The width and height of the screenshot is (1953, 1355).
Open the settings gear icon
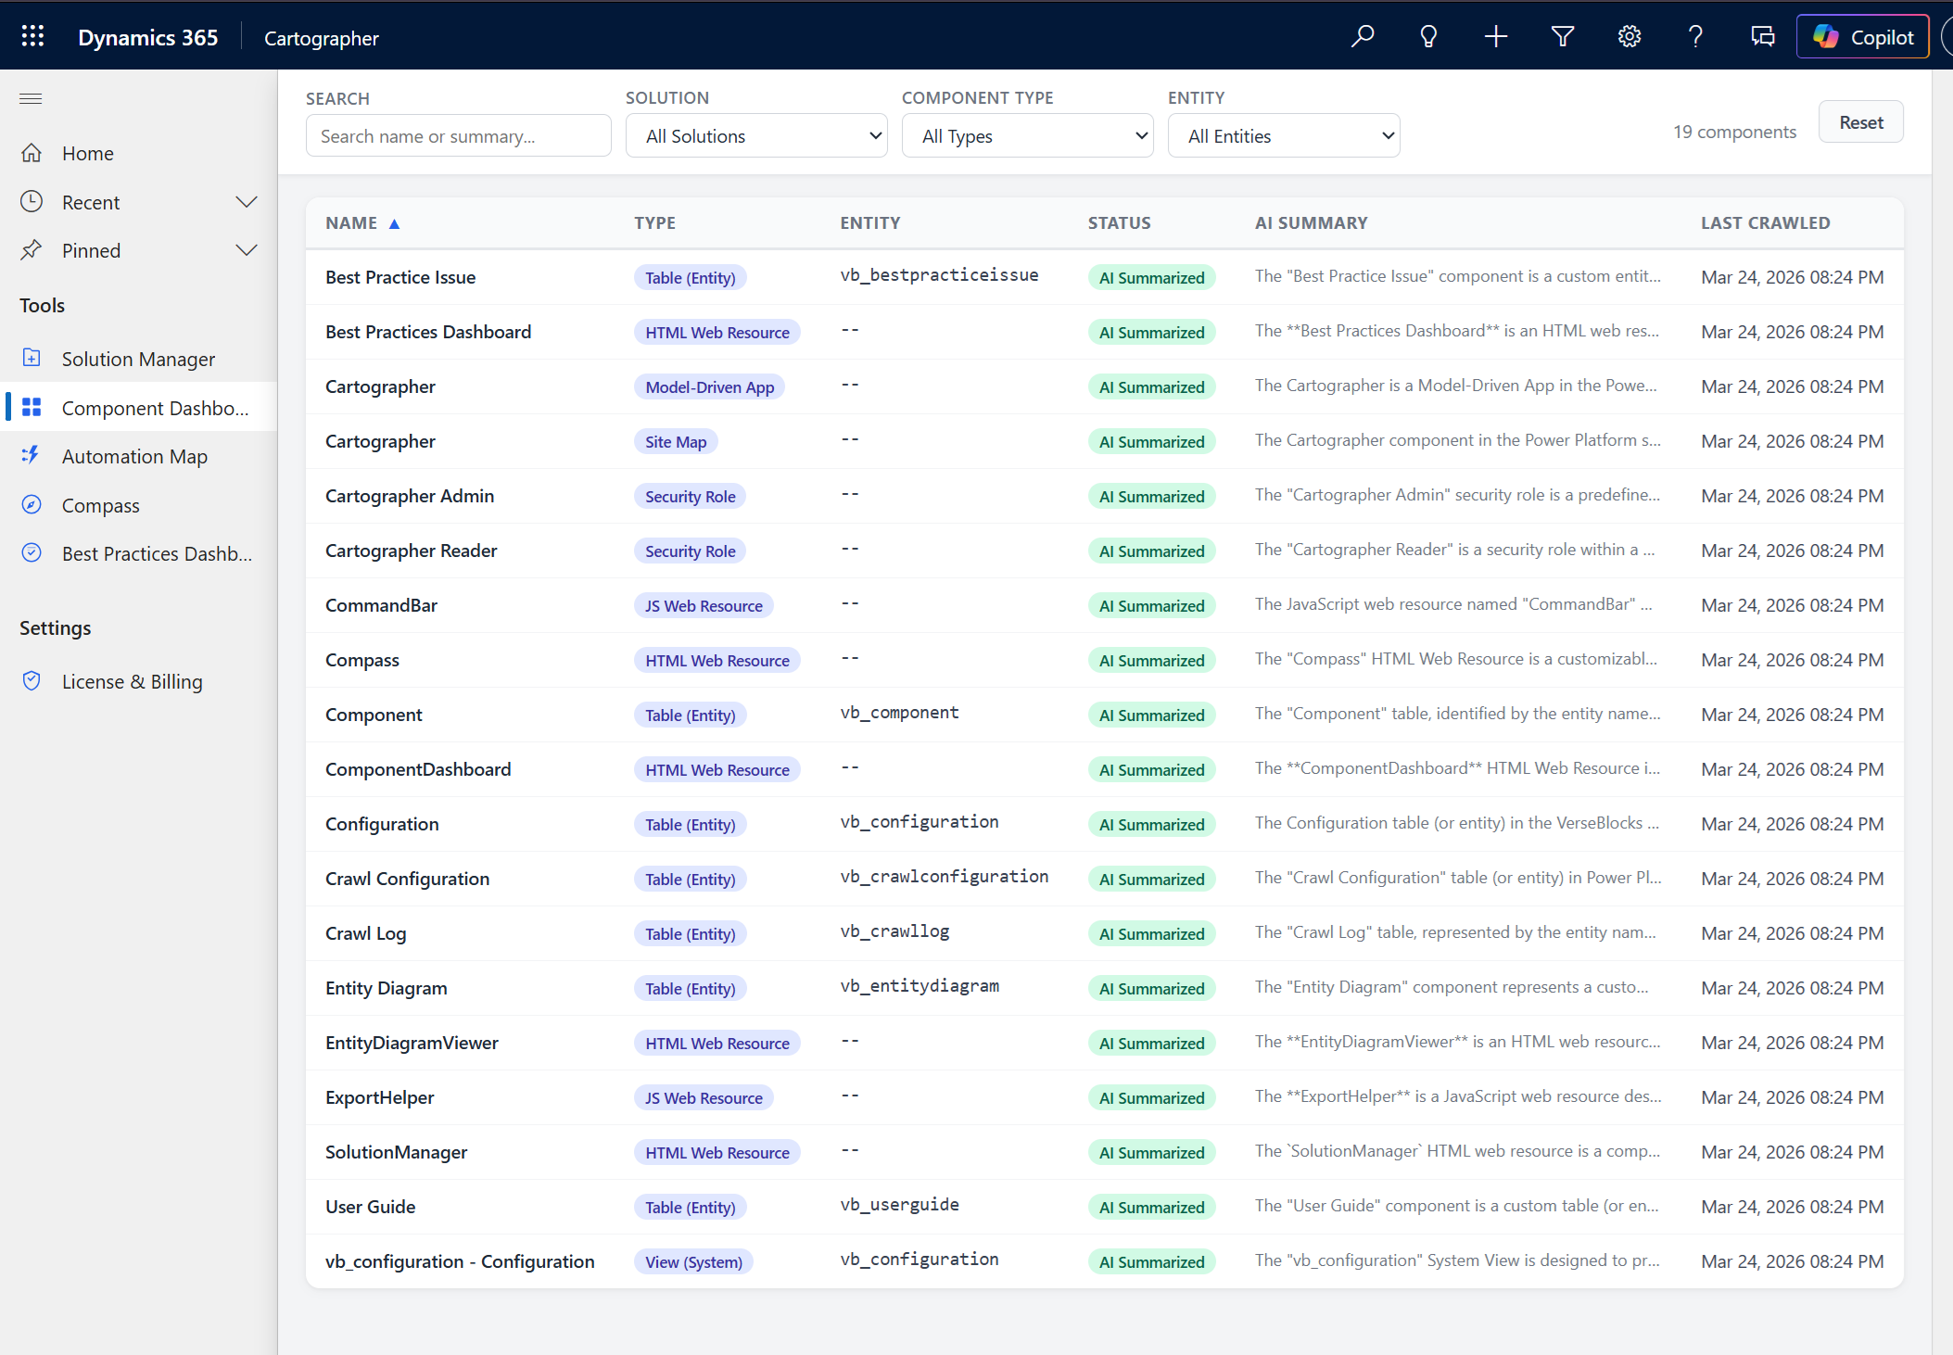1629,37
